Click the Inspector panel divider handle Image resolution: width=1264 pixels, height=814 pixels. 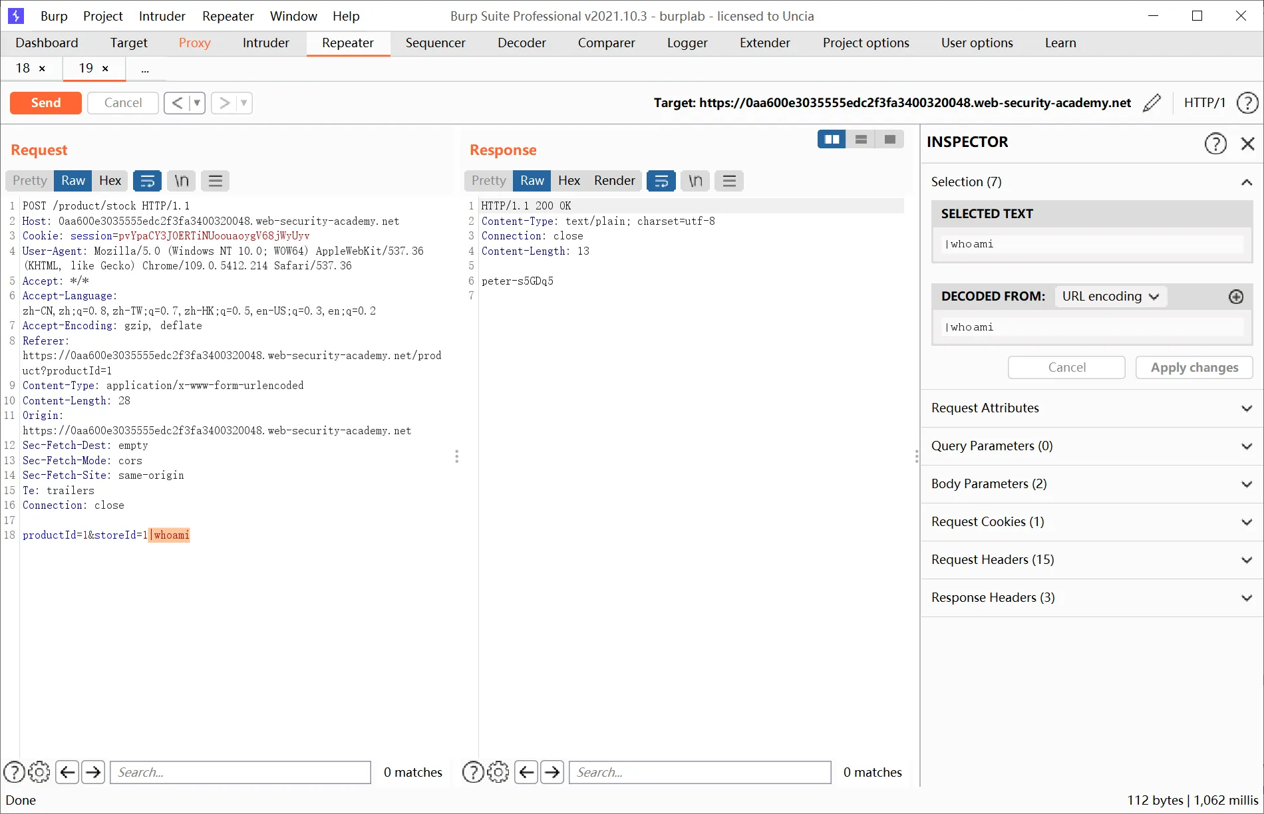point(916,456)
